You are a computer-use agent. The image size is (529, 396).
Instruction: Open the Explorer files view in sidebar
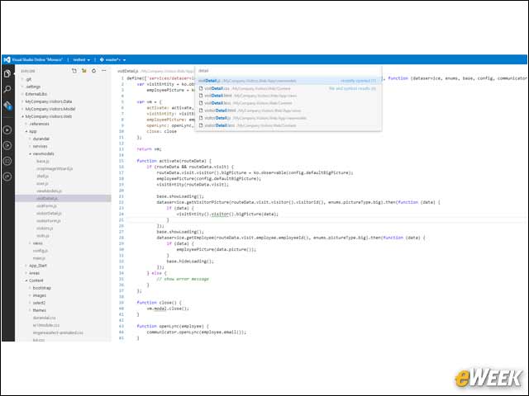(7, 73)
